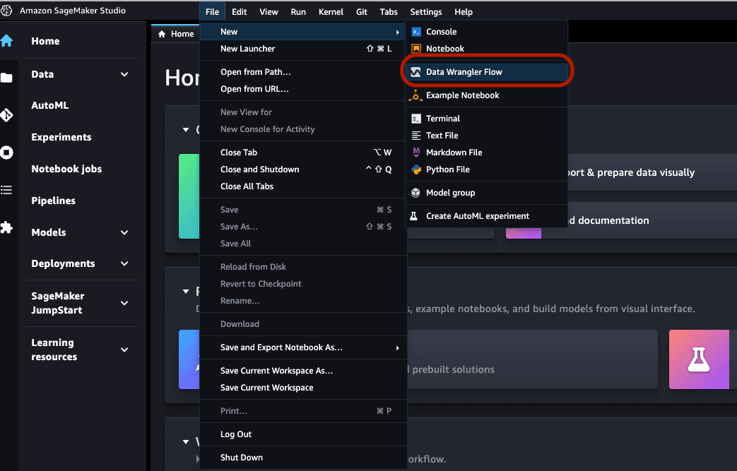The image size is (737, 471).
Task: Open AutoML in sidebar
Action: coord(50,105)
